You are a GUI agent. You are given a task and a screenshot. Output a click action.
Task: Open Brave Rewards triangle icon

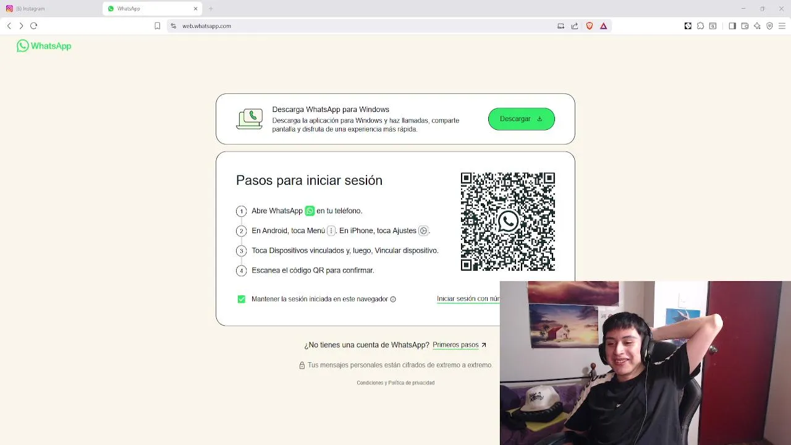pyautogui.click(x=604, y=26)
